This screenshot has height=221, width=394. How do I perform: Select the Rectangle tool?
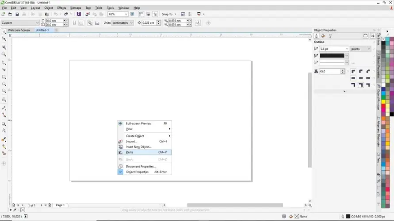click(x=4, y=77)
